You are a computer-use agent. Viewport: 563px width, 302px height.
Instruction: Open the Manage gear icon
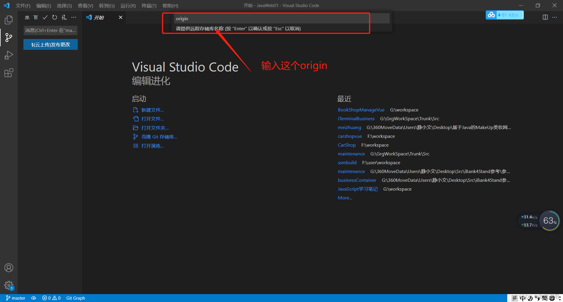(9, 285)
